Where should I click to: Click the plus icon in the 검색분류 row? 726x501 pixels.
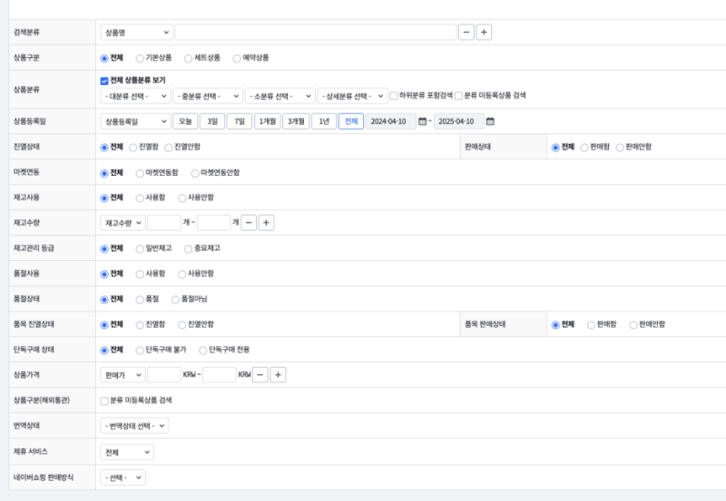coord(484,32)
